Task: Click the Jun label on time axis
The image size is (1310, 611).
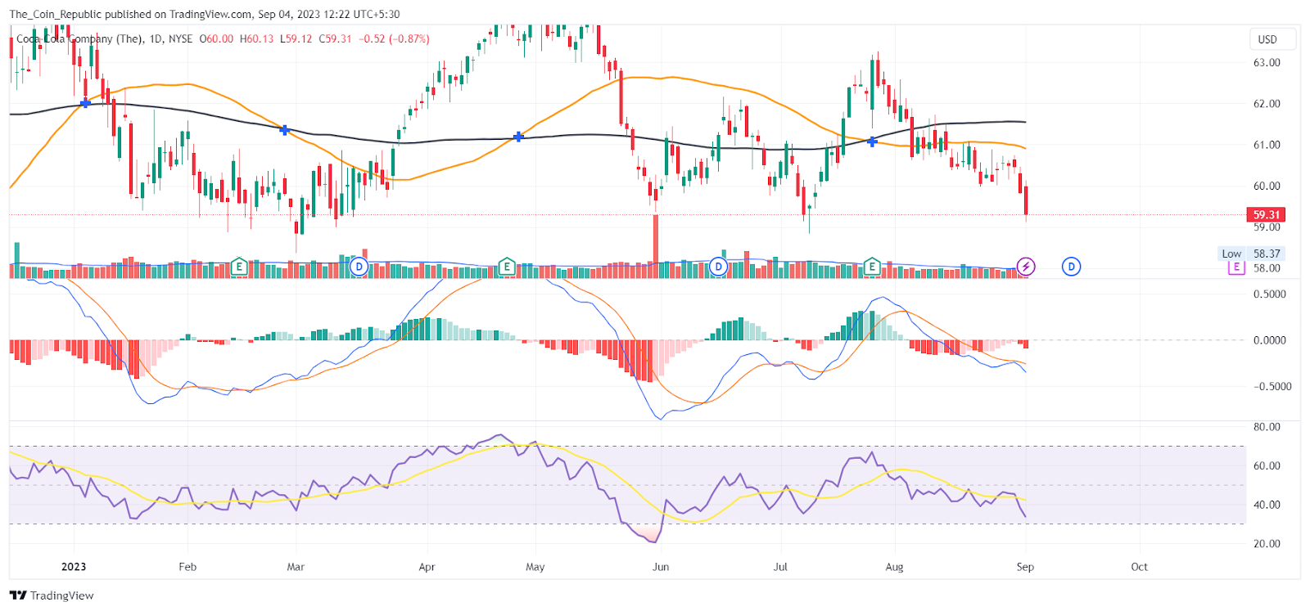Action: pyautogui.click(x=661, y=567)
